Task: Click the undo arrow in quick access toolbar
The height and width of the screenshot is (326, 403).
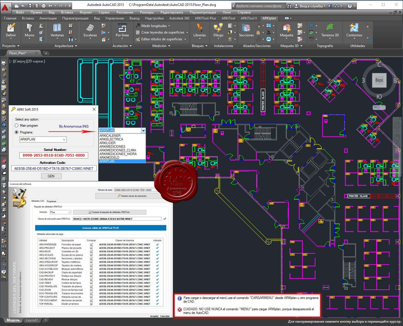Action: 50,6
